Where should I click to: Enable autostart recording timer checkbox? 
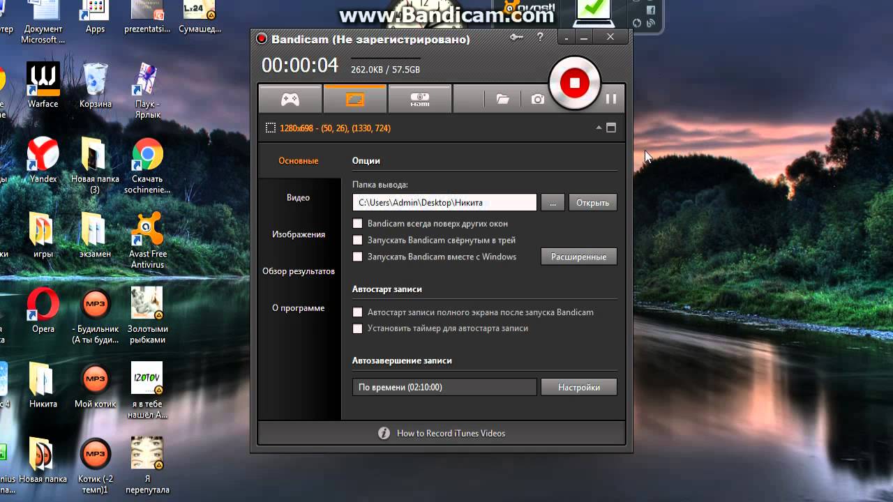358,328
